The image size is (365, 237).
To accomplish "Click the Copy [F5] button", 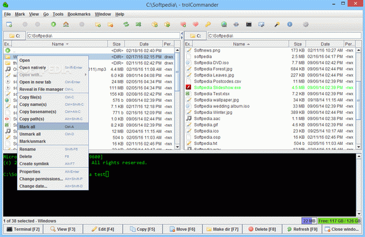I will point(142,229).
